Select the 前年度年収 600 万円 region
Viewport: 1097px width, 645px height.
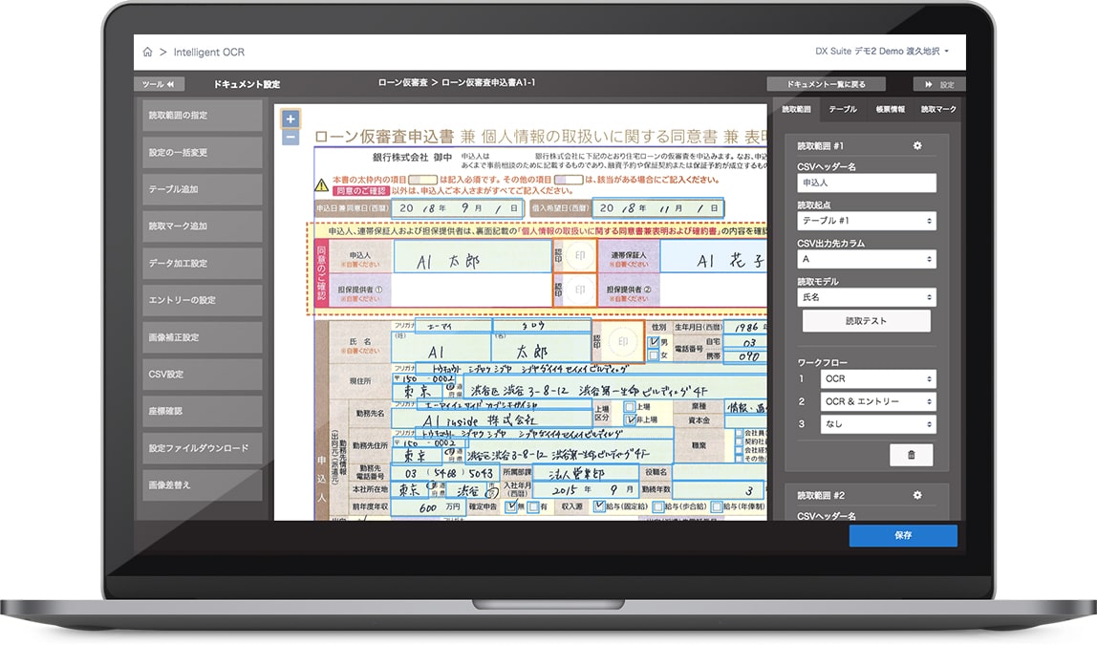(x=427, y=507)
